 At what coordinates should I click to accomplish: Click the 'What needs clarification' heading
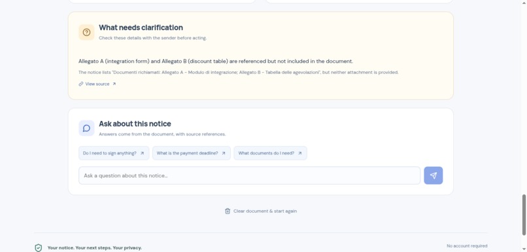141,27
